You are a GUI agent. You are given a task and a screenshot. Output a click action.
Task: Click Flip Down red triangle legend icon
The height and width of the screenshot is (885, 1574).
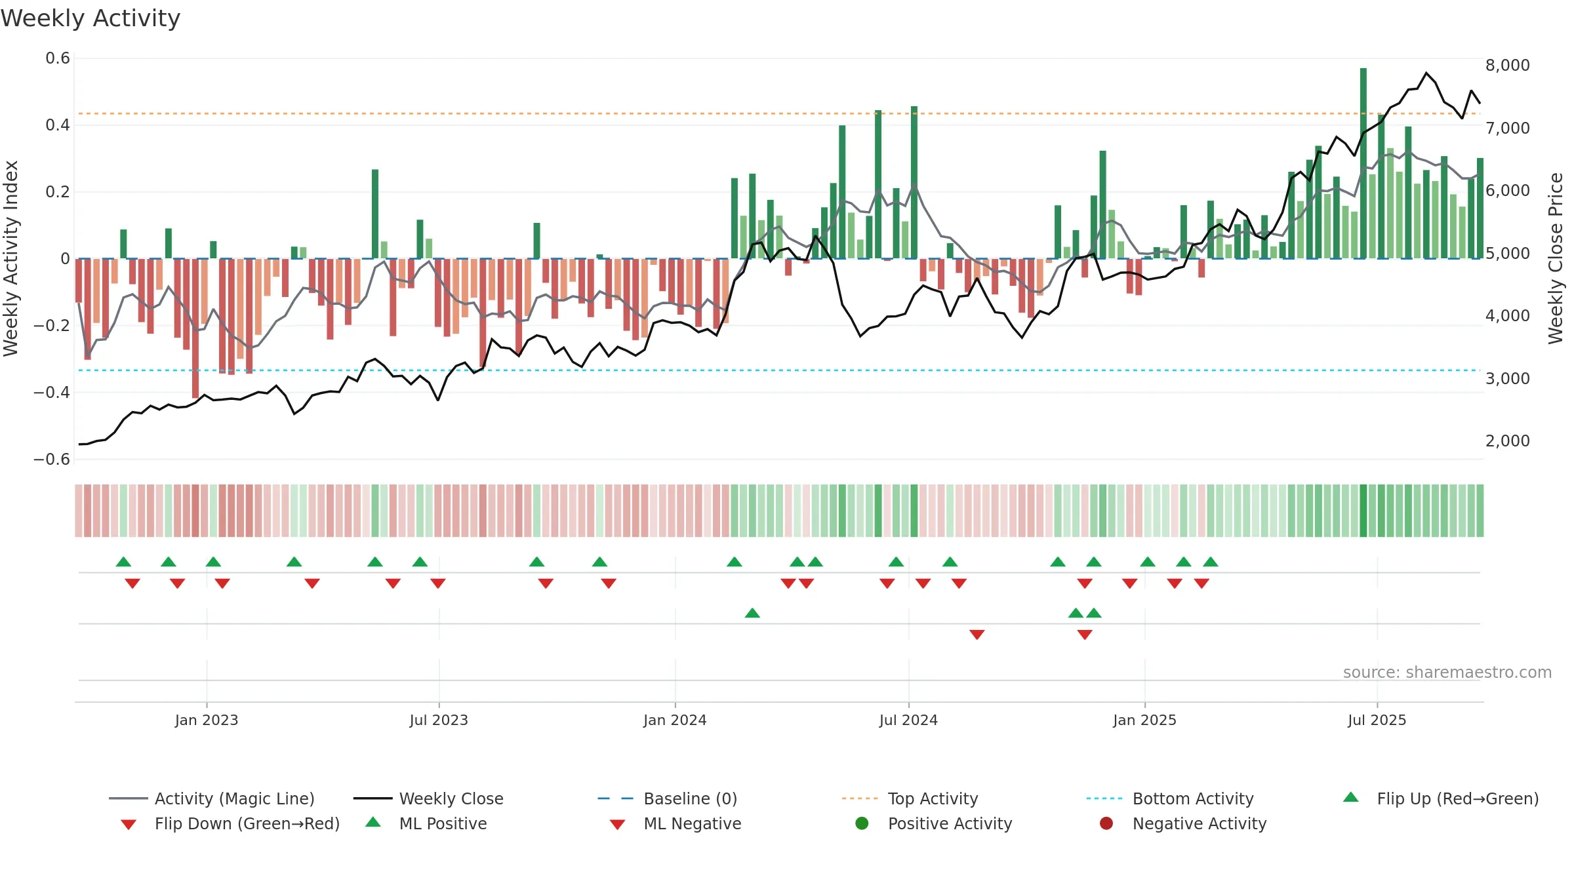pyautogui.click(x=129, y=825)
